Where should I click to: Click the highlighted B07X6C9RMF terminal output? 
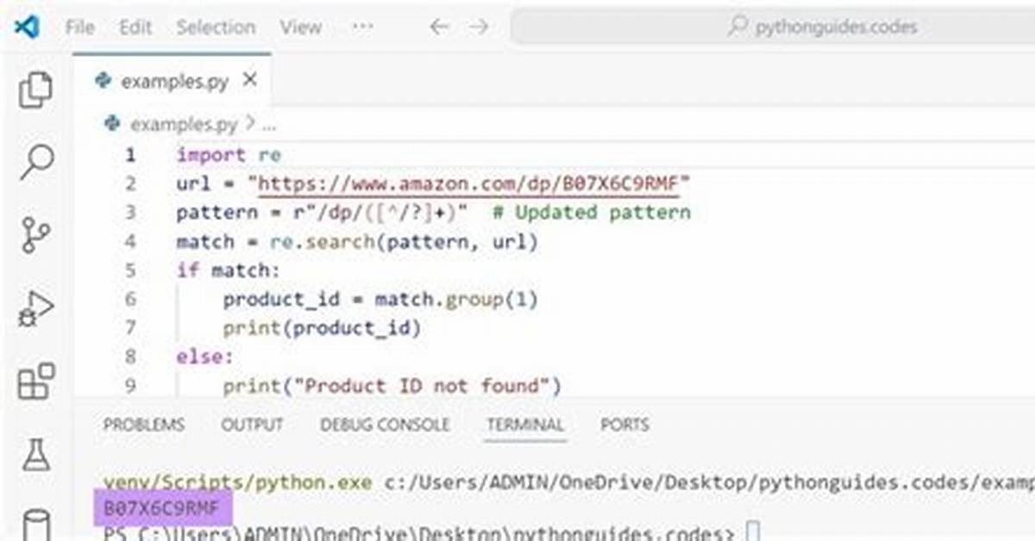click(161, 508)
